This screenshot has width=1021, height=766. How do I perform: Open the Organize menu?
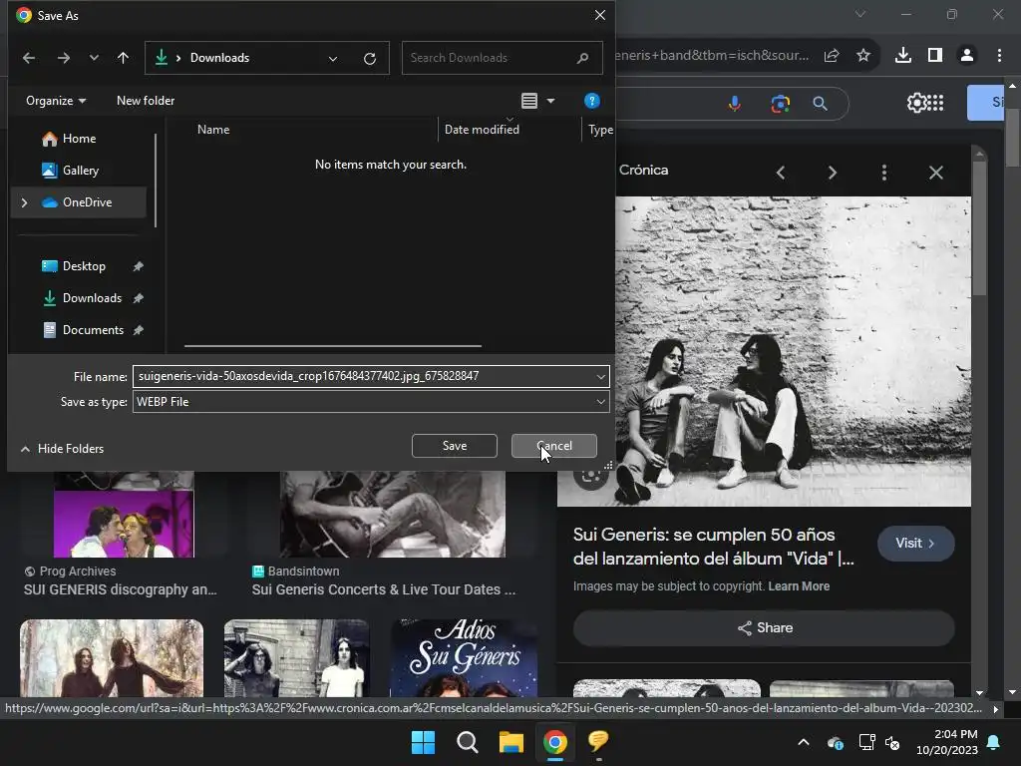(56, 101)
